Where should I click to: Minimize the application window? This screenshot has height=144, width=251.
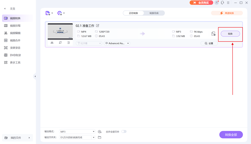click(x=236, y=3)
